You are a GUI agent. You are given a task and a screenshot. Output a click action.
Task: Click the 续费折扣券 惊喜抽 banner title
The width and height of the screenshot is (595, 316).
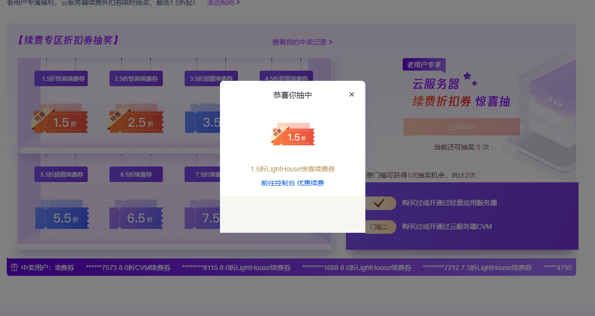tap(461, 101)
